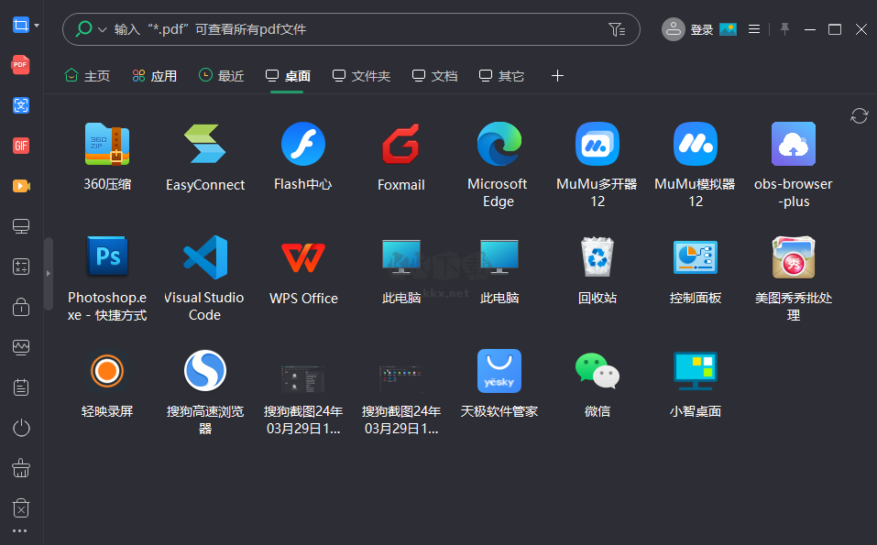Open the wallpaper icon beside the login text

pos(727,28)
